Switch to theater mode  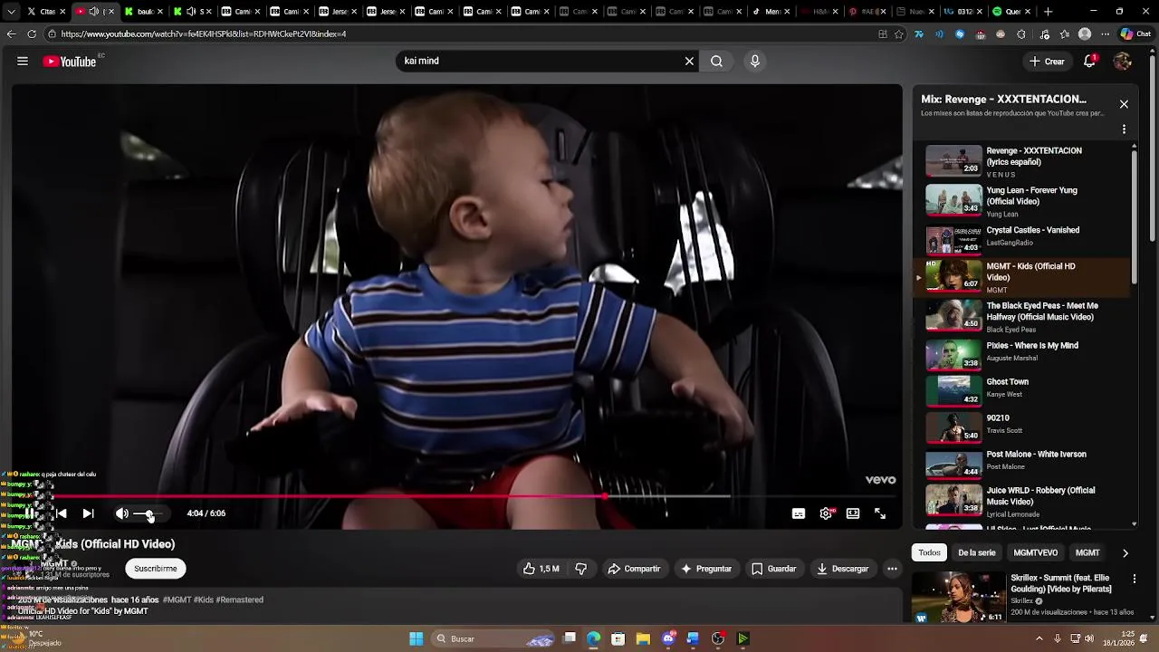point(853,513)
